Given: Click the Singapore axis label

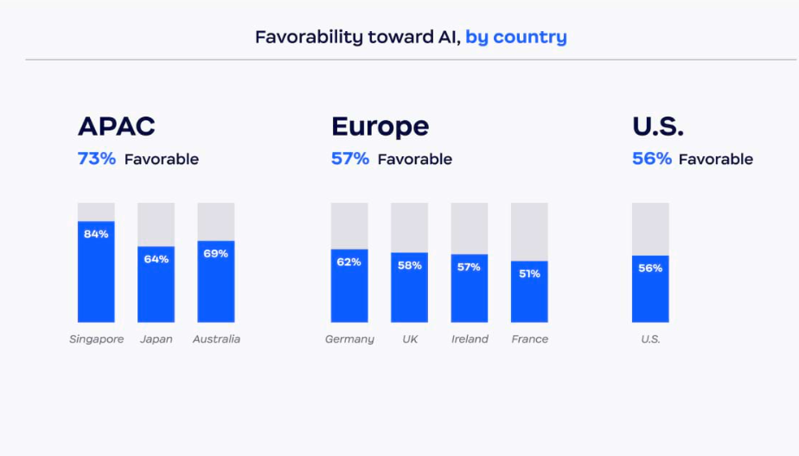Looking at the screenshot, I should click(97, 339).
